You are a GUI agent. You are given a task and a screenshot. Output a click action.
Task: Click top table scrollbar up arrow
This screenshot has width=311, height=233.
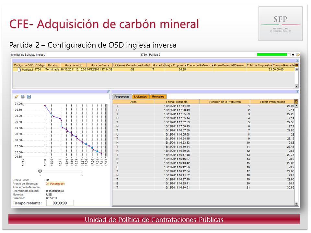pyautogui.click(x=297, y=69)
